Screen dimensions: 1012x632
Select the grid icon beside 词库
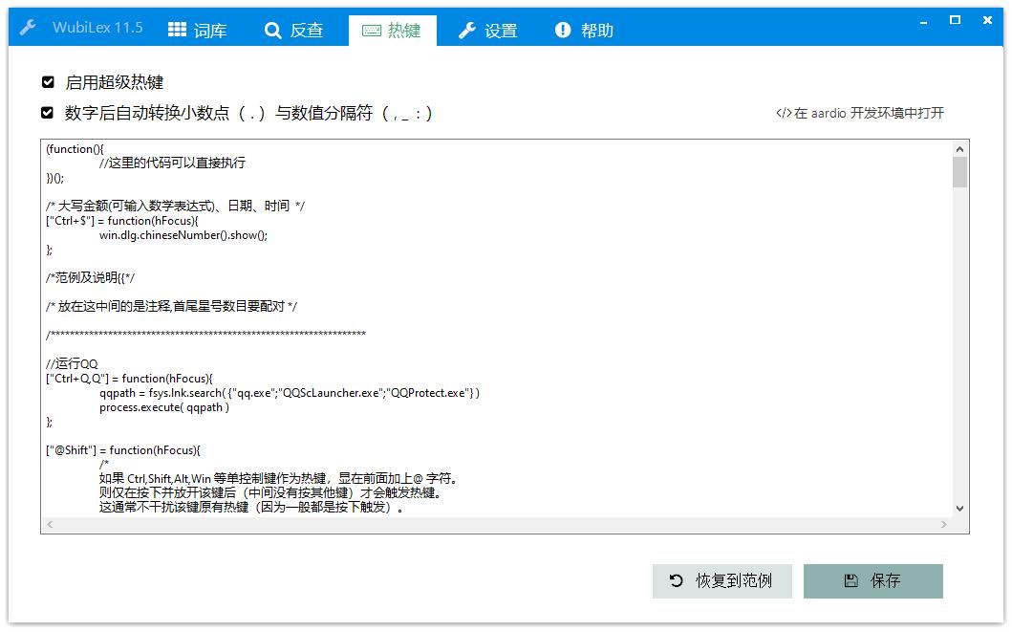[x=177, y=30]
